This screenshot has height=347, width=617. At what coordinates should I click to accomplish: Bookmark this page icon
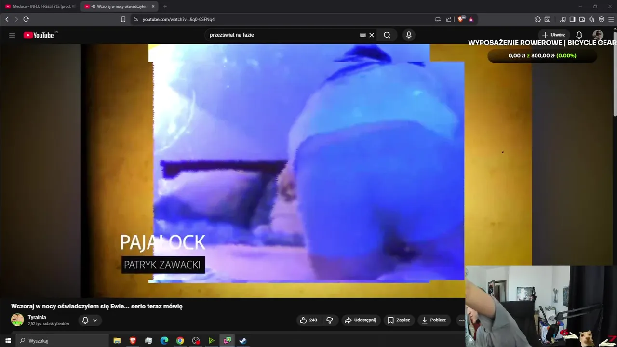(123, 19)
